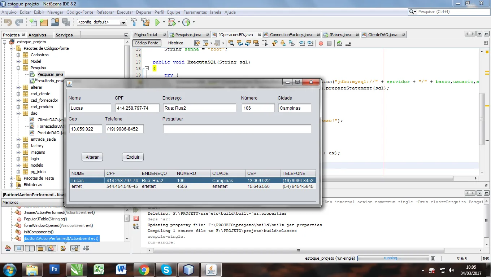Click the Clean and Build Project icon
491x277 pixels.
point(145,22)
